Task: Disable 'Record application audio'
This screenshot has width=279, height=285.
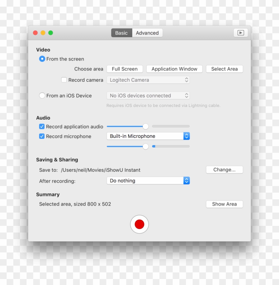Action: pyautogui.click(x=42, y=126)
